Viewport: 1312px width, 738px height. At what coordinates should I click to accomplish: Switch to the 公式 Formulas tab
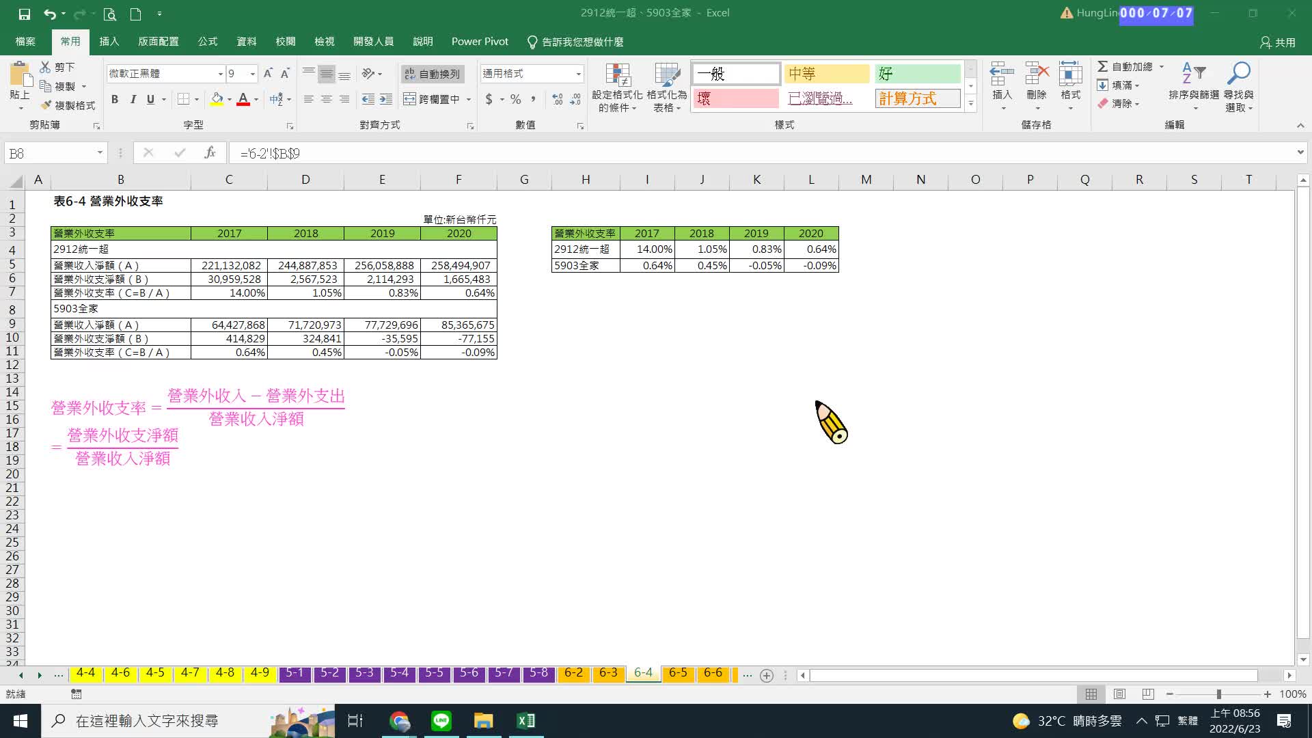coord(208,42)
